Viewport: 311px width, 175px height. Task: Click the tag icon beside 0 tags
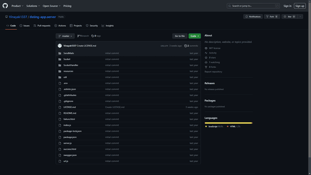(93, 36)
